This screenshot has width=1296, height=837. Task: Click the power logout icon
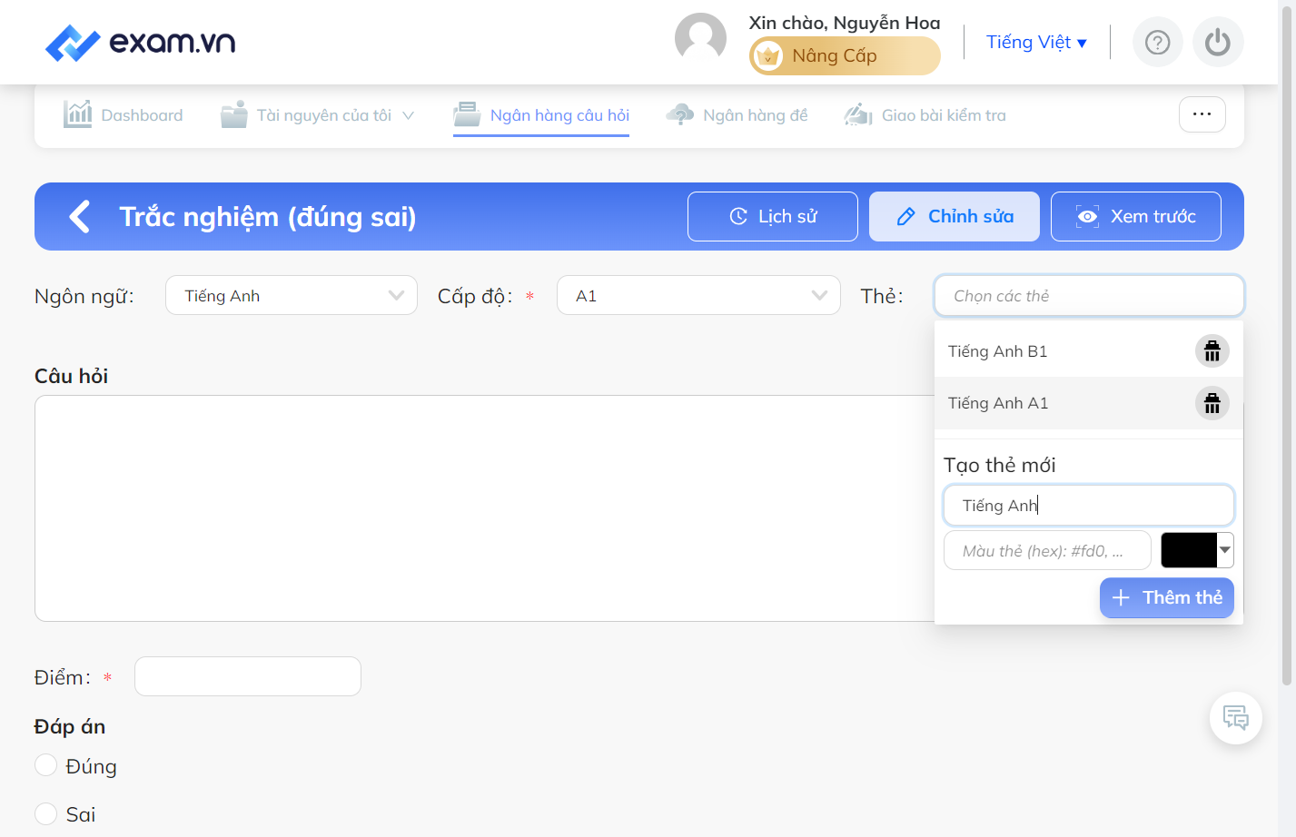[1217, 42]
